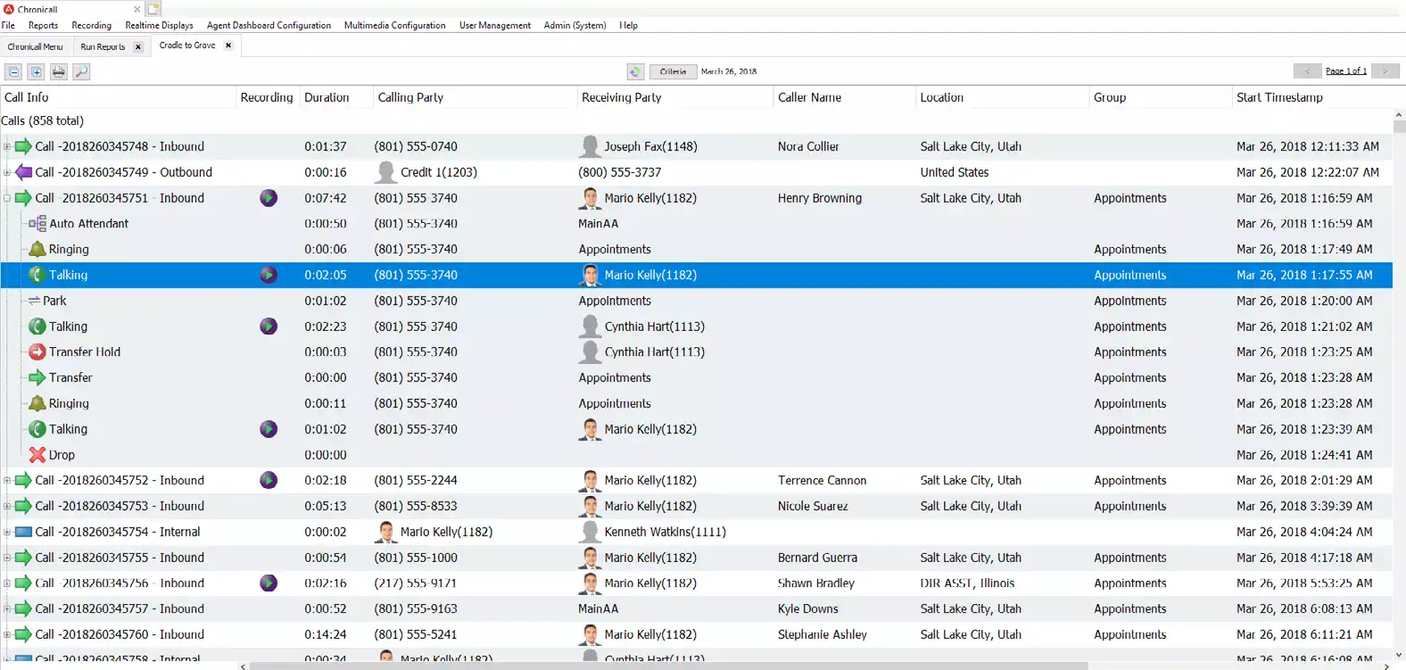This screenshot has height=670, width=1406.
Task: Open the Realtime Displays menu
Action: [x=159, y=25]
